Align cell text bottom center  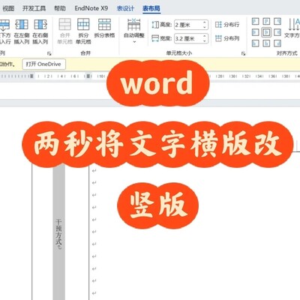click(266, 43)
